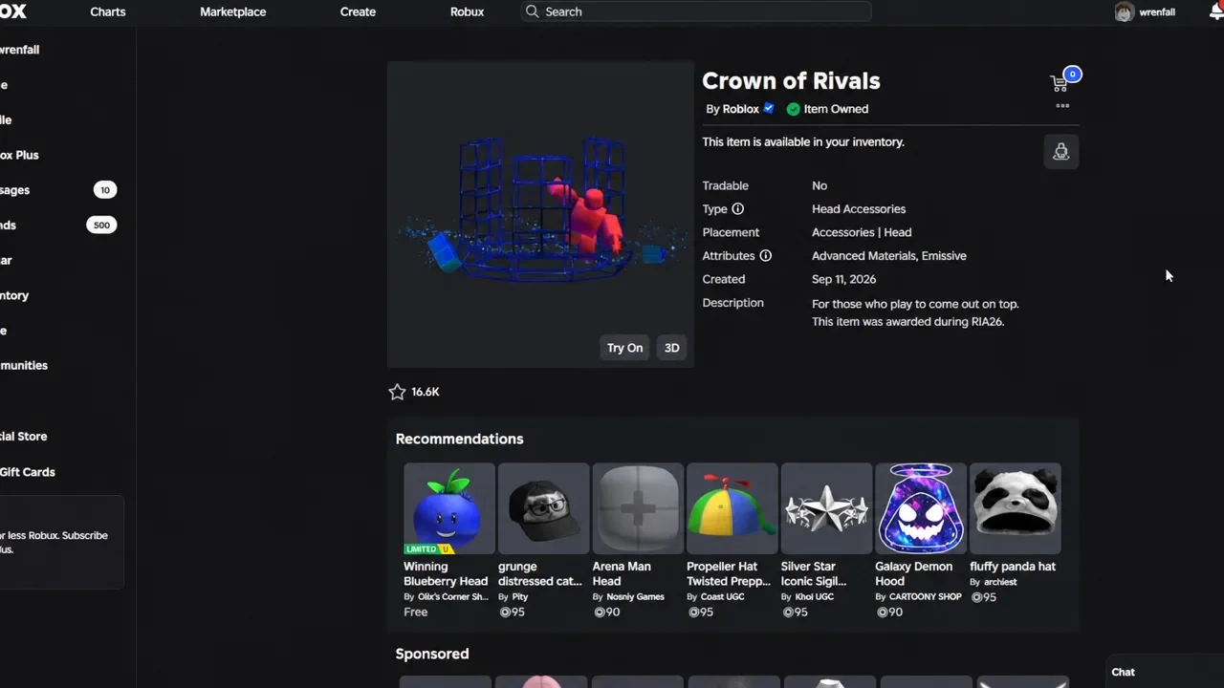
Task: Open the sidebar Communities entry
Action: pyautogui.click(x=24, y=366)
